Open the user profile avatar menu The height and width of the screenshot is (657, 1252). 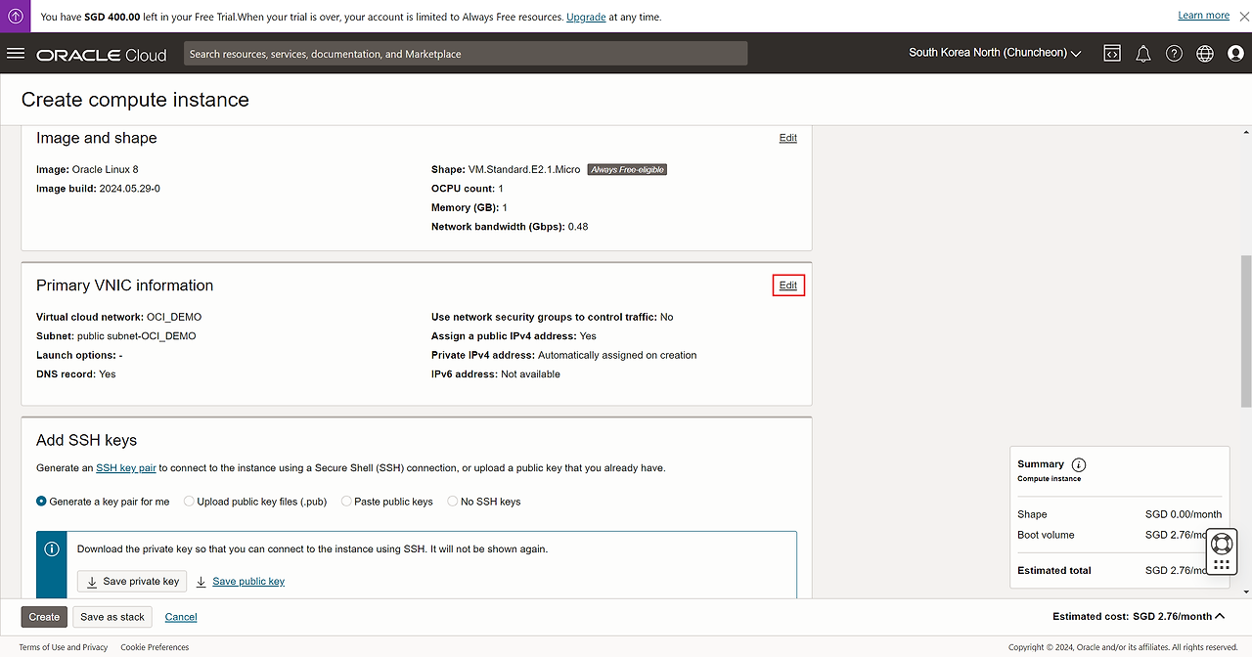[x=1234, y=54]
